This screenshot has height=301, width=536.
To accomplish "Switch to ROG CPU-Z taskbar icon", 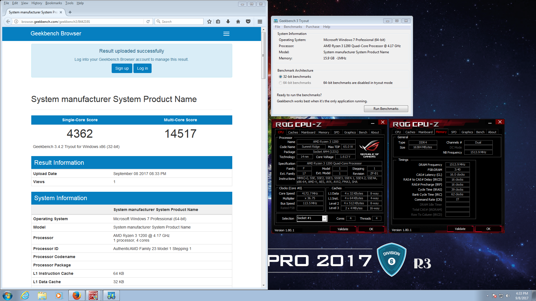I will click(94, 295).
